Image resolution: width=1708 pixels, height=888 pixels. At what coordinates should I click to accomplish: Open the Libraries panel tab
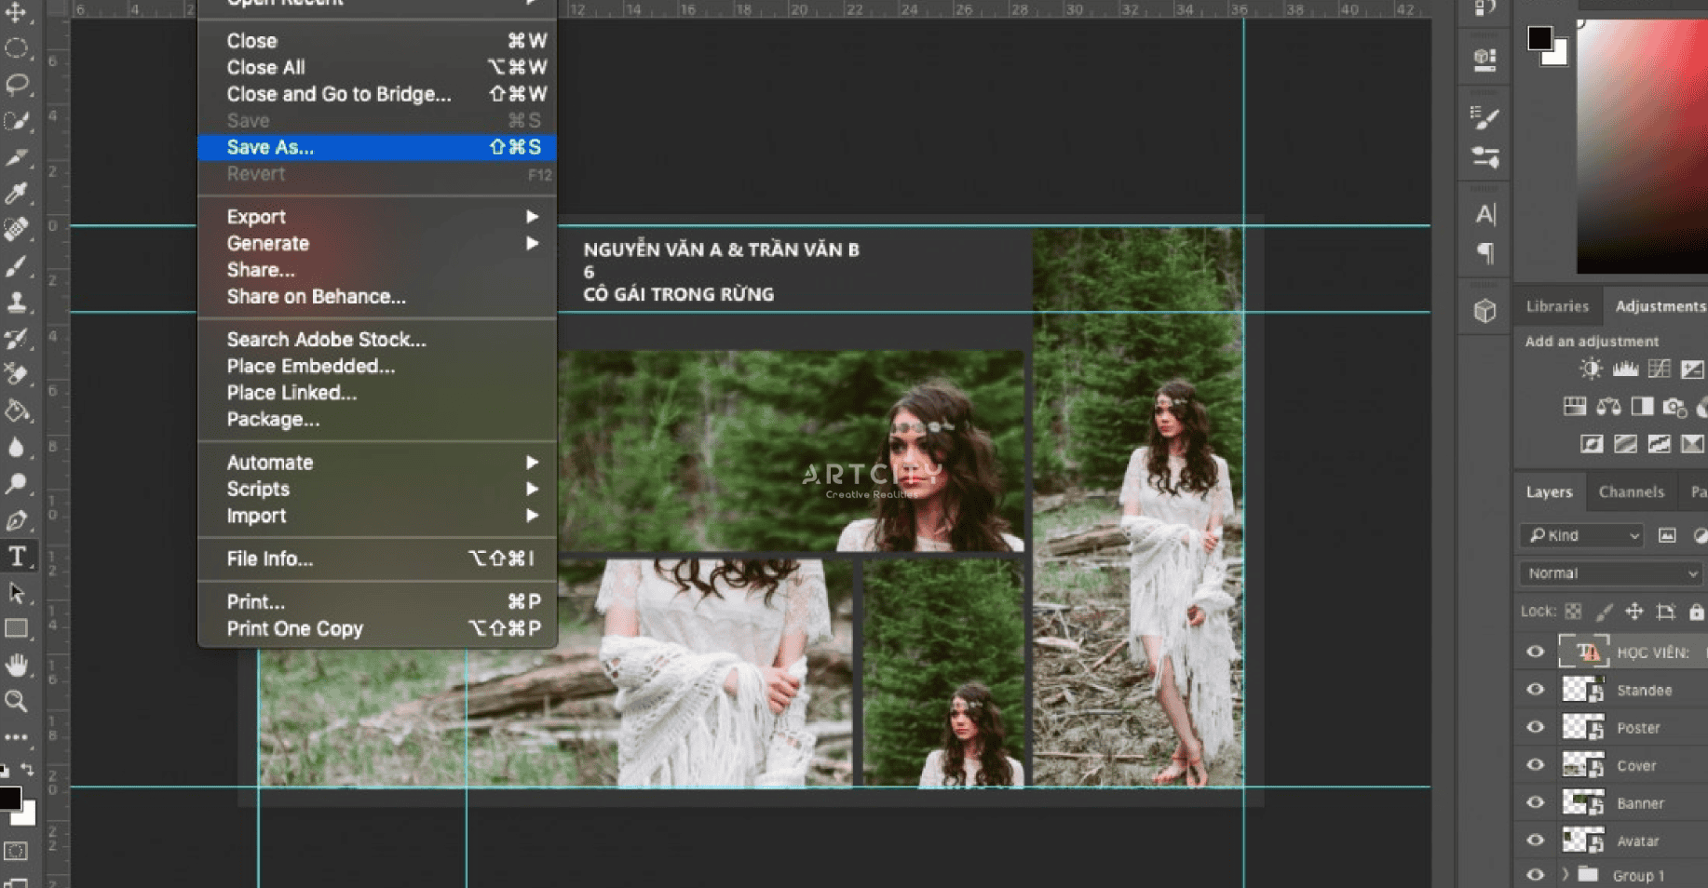point(1556,306)
